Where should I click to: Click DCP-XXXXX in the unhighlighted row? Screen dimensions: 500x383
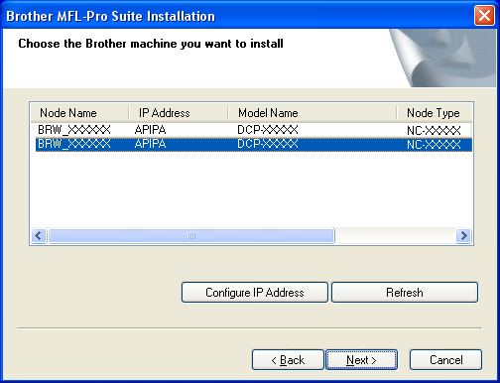pyautogui.click(x=268, y=130)
